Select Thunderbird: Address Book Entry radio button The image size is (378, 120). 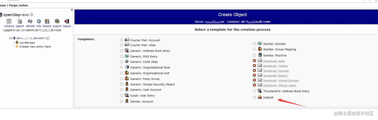click(254, 91)
